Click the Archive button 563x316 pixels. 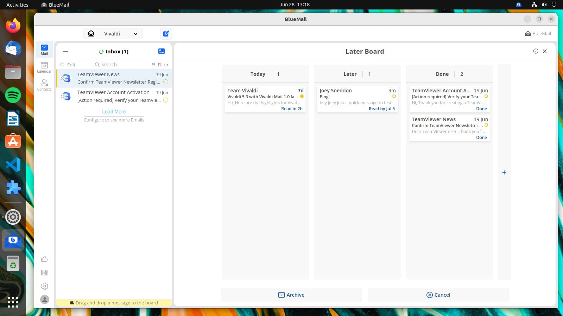(x=291, y=295)
